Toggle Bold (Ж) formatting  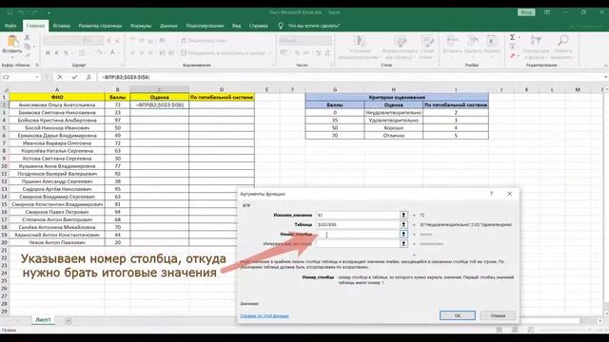click(48, 53)
